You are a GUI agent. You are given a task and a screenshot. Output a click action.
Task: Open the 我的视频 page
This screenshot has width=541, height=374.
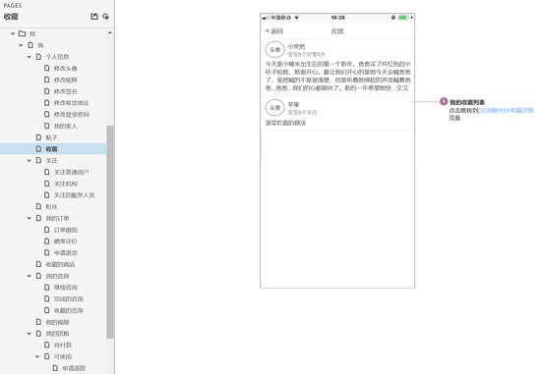tap(58, 322)
